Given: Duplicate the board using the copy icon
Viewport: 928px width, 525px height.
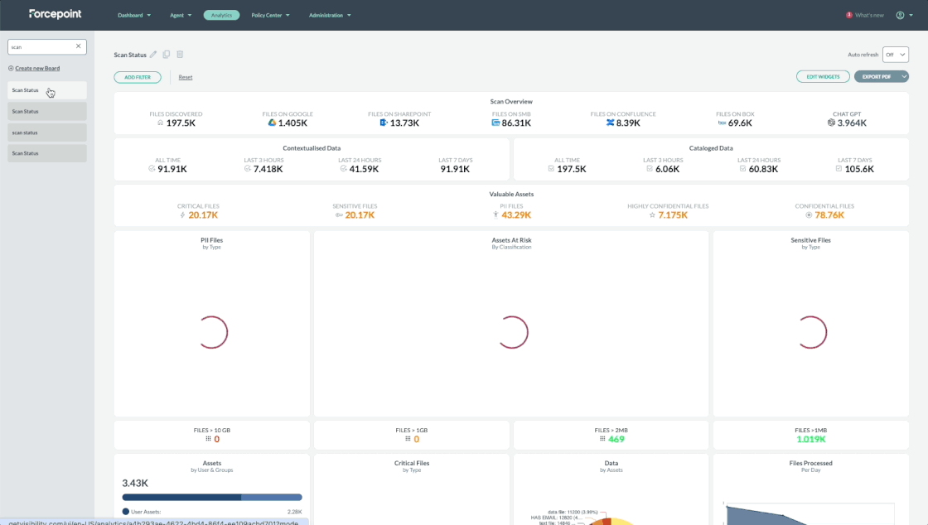Looking at the screenshot, I should (167, 55).
